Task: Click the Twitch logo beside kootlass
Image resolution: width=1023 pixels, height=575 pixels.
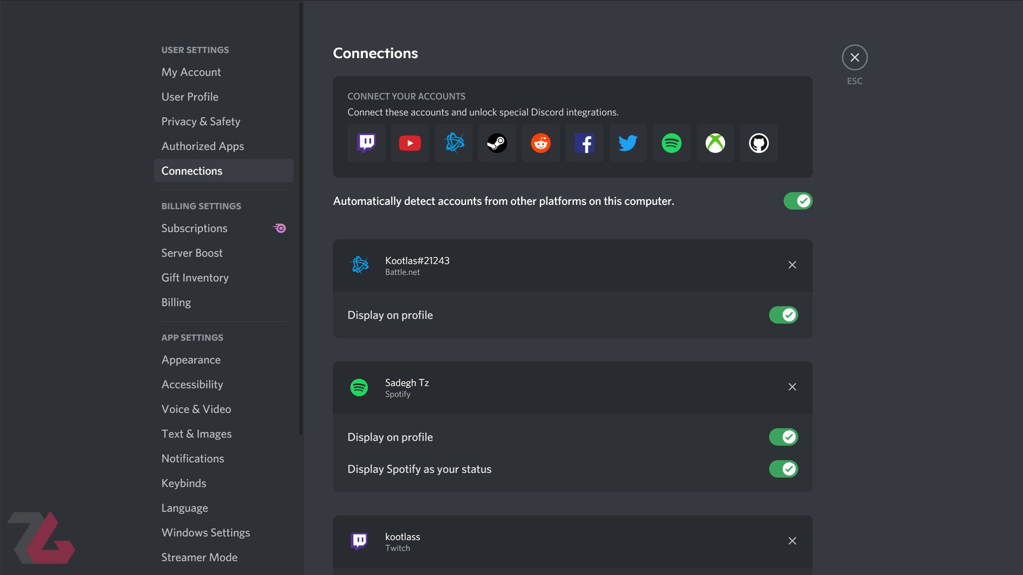Action: pos(359,541)
